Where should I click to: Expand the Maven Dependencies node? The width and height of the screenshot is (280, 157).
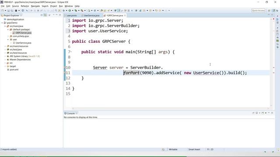click(5, 60)
